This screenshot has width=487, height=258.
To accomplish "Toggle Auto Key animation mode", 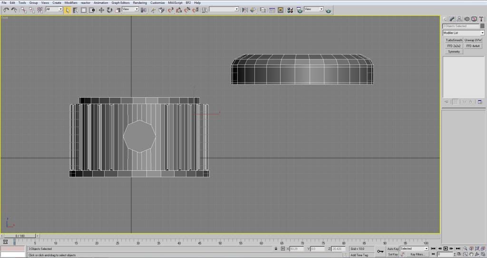I will (x=393, y=249).
